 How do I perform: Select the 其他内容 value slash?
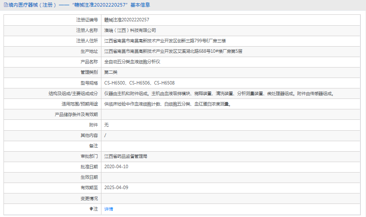coord(105,136)
